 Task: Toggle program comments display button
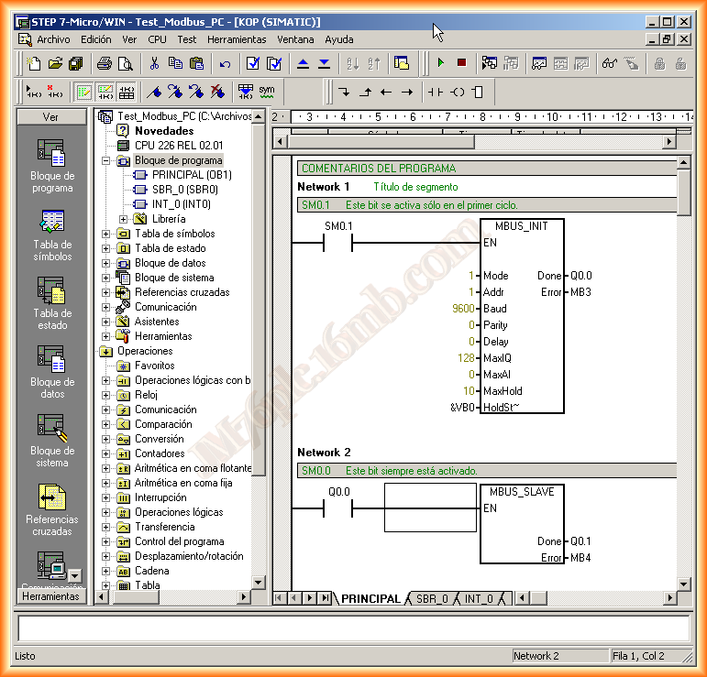83,92
